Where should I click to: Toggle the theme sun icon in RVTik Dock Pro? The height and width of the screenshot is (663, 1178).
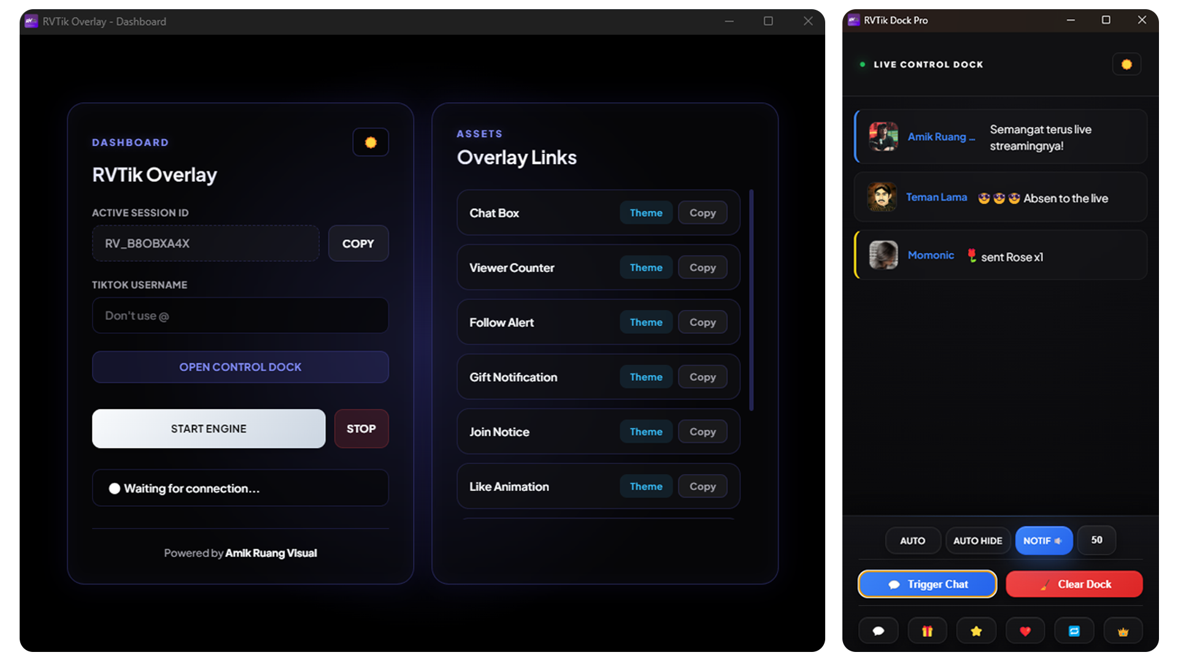coord(1126,64)
